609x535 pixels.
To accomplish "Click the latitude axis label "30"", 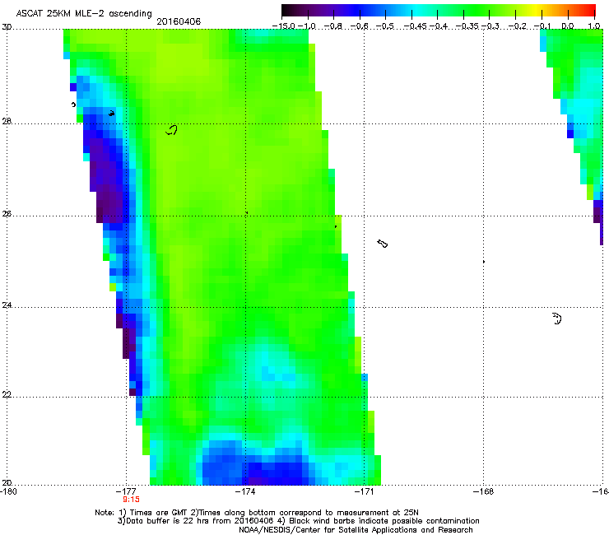I will [x=7, y=27].
